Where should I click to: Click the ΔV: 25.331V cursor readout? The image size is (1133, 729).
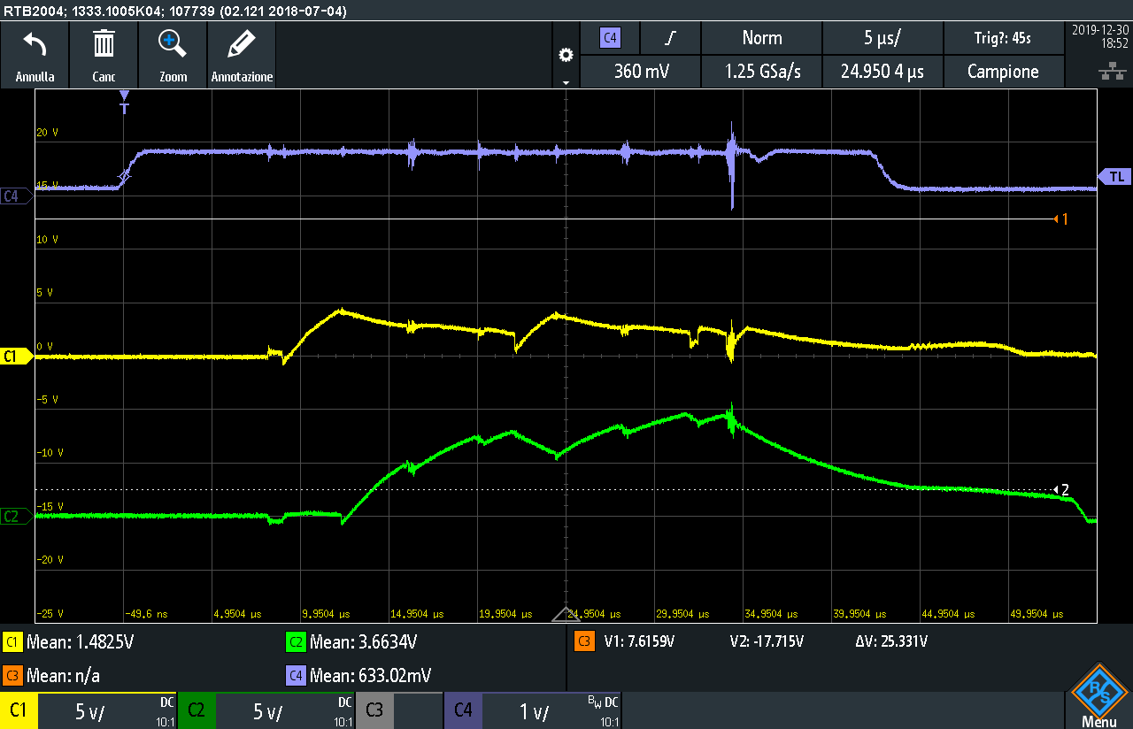click(x=891, y=641)
